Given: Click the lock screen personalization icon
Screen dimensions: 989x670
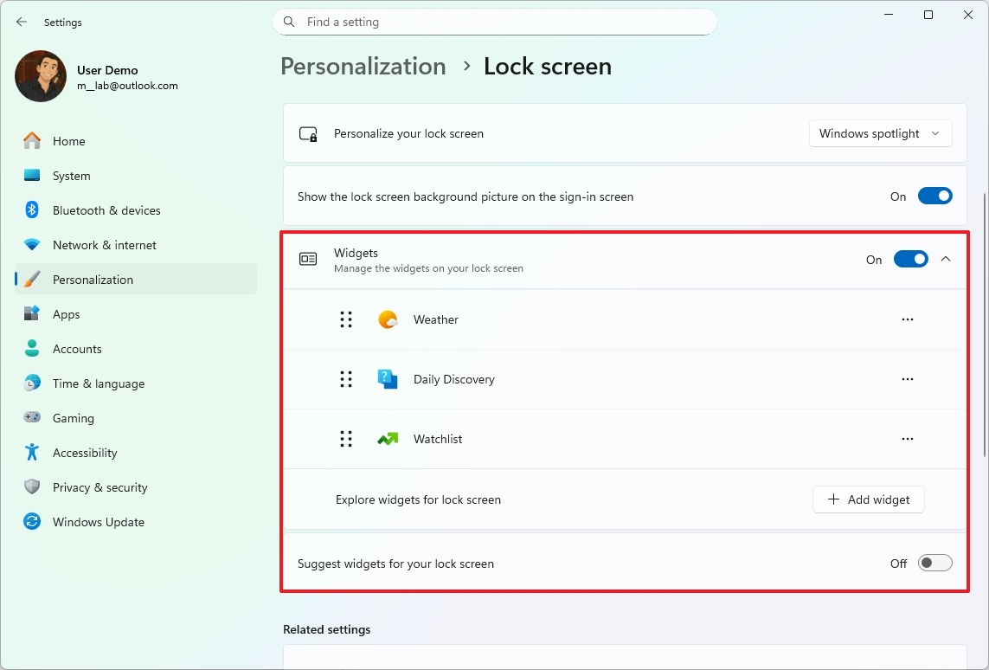Looking at the screenshot, I should (308, 133).
